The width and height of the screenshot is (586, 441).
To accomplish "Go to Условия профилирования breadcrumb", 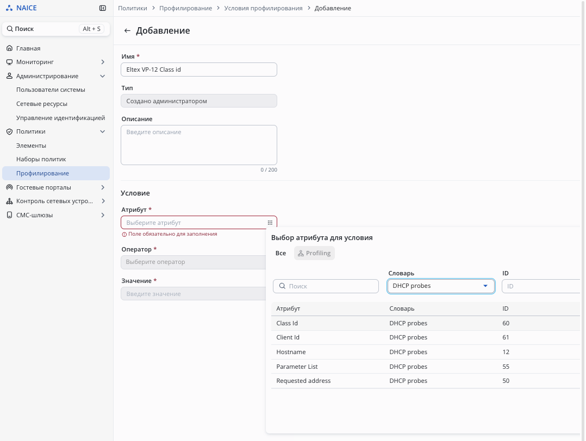I will [x=263, y=8].
